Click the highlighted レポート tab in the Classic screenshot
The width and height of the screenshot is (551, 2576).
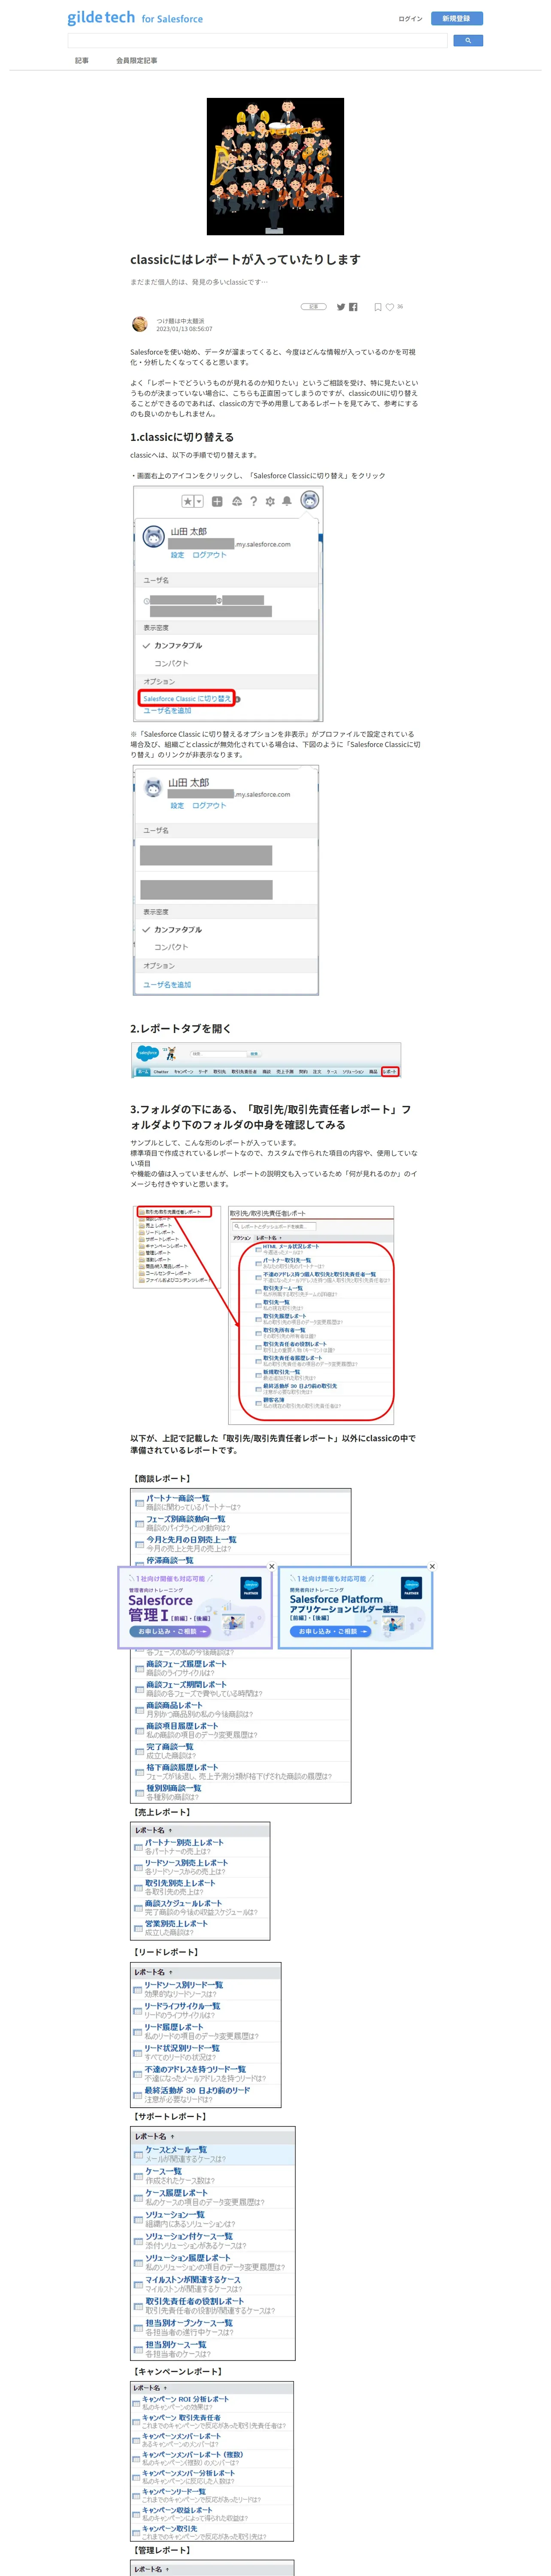click(x=390, y=1071)
